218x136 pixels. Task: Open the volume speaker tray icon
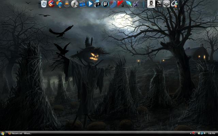tap(205, 133)
